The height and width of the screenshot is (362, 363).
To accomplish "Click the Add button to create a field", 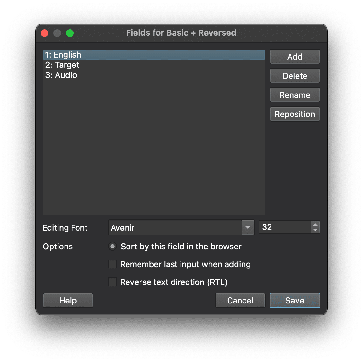I will tap(295, 57).
